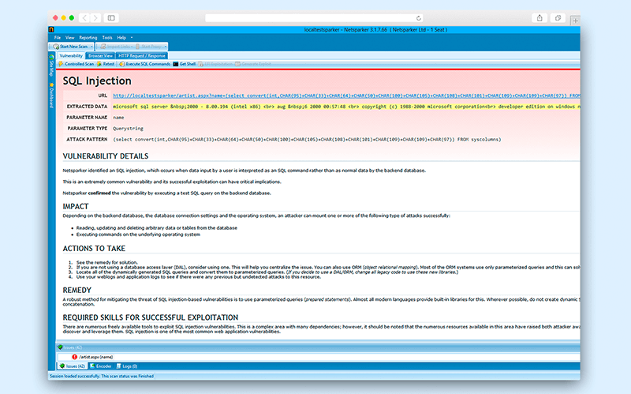Open the Dashboard sidebar panel

[51, 95]
